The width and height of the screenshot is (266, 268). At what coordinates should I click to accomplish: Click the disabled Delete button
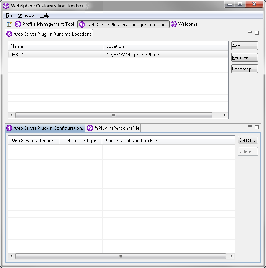click(248, 152)
